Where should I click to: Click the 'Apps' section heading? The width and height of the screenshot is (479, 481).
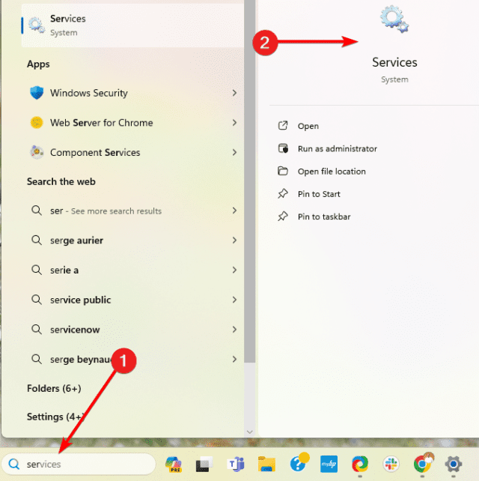pyautogui.click(x=38, y=64)
